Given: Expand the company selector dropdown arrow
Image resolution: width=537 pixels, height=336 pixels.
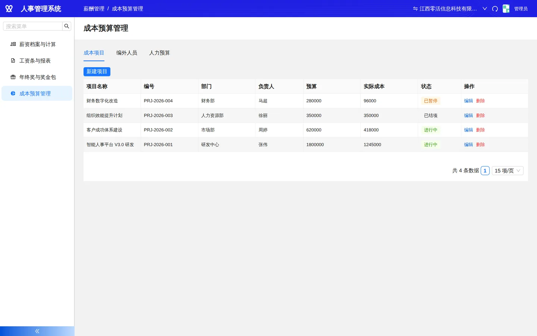Looking at the screenshot, I should tap(485, 9).
